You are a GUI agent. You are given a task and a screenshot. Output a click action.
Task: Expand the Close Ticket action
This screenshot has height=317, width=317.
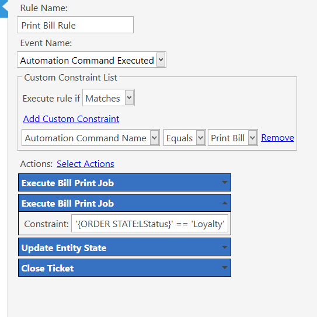click(124, 268)
